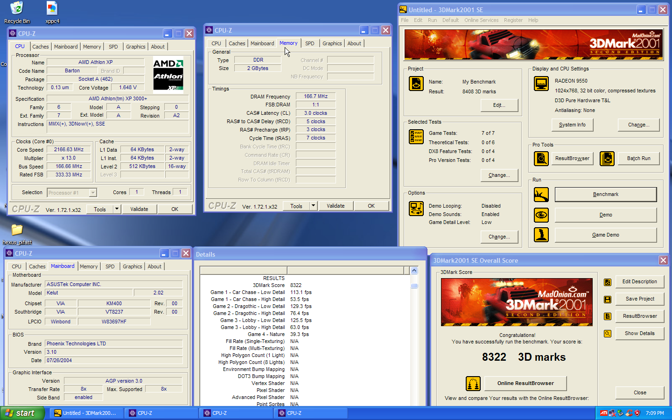Viewport: 672px width, 420px height.
Task: Click the Details list vertical scrollbar thumb
Action: (x=414, y=286)
